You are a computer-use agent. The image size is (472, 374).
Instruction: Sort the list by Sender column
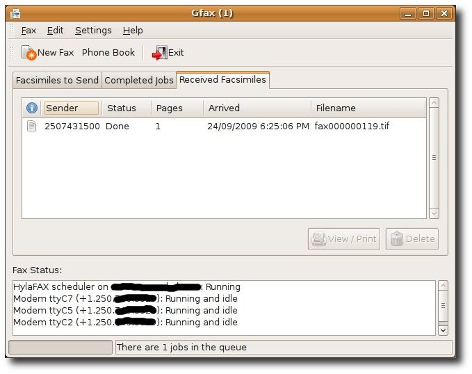pos(72,108)
